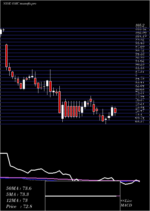Click the 82.04 price axis label
The height and width of the screenshot is (211, 150).
140,86
